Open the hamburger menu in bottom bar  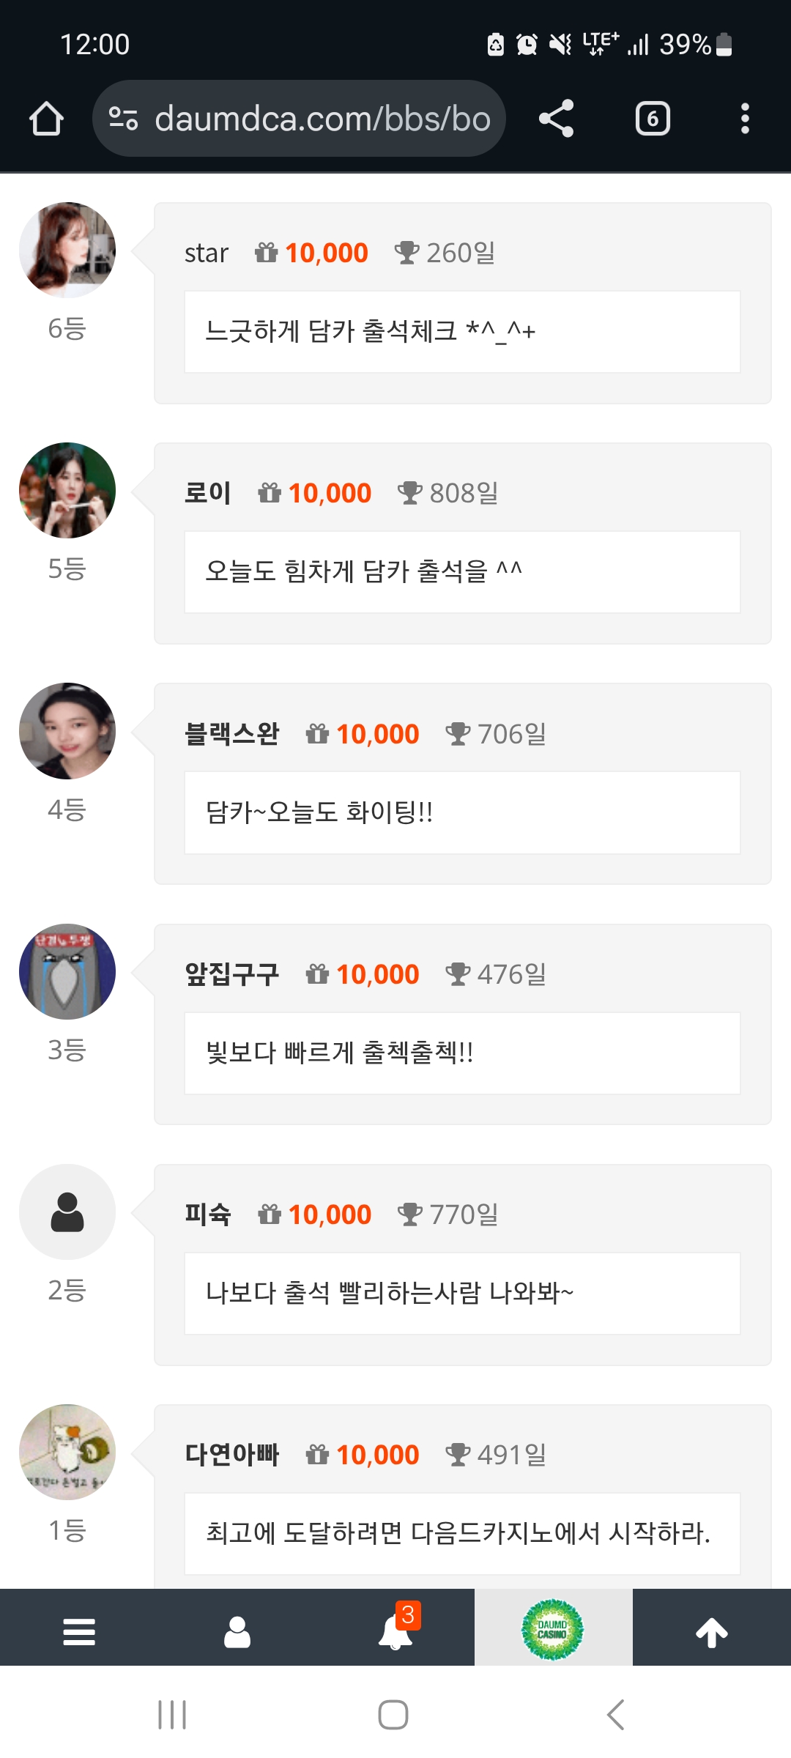[x=79, y=1632]
